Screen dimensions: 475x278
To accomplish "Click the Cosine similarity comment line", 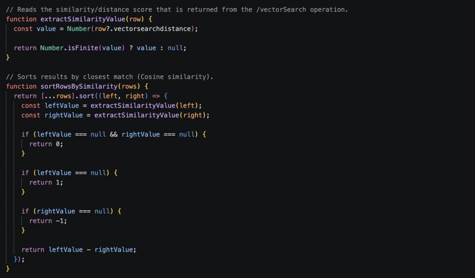I will pyautogui.click(x=109, y=77).
